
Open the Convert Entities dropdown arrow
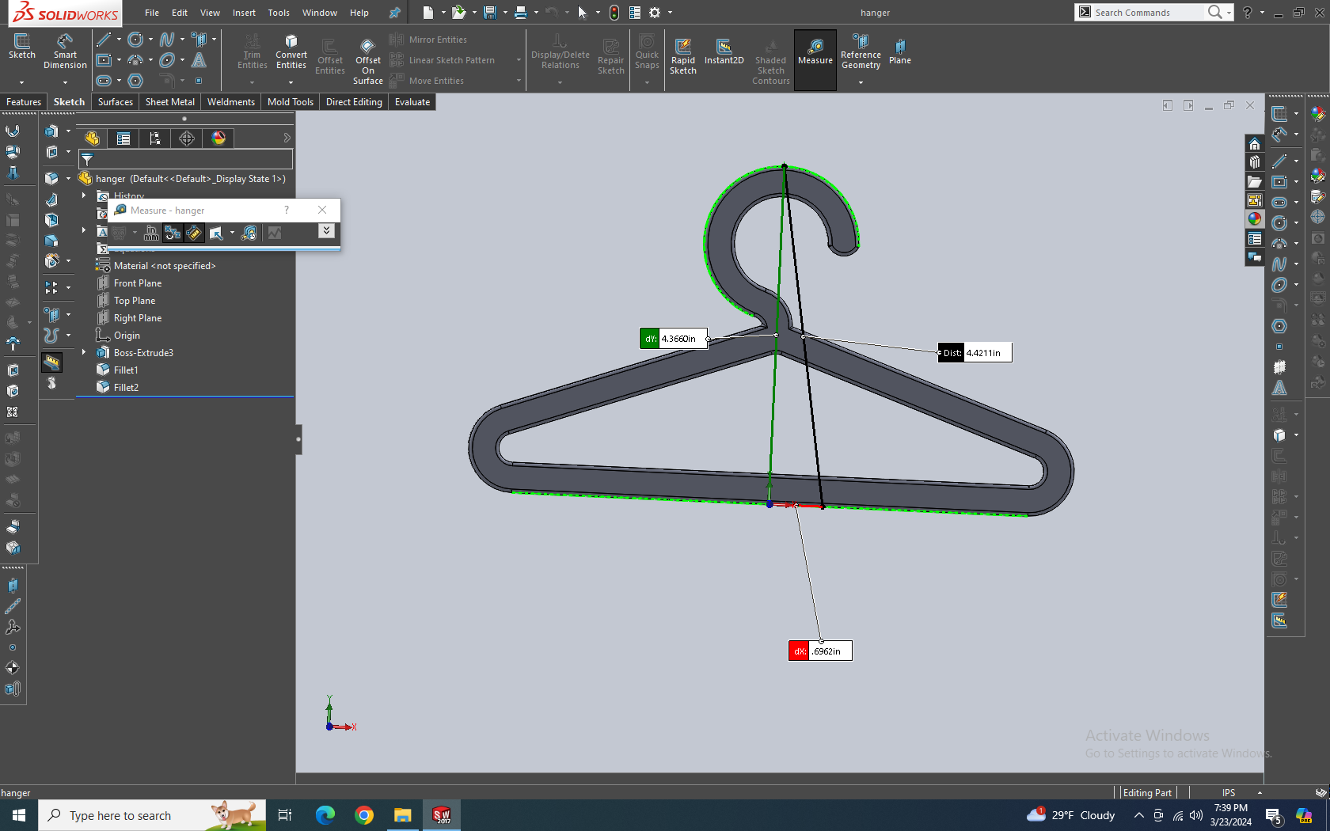(291, 82)
